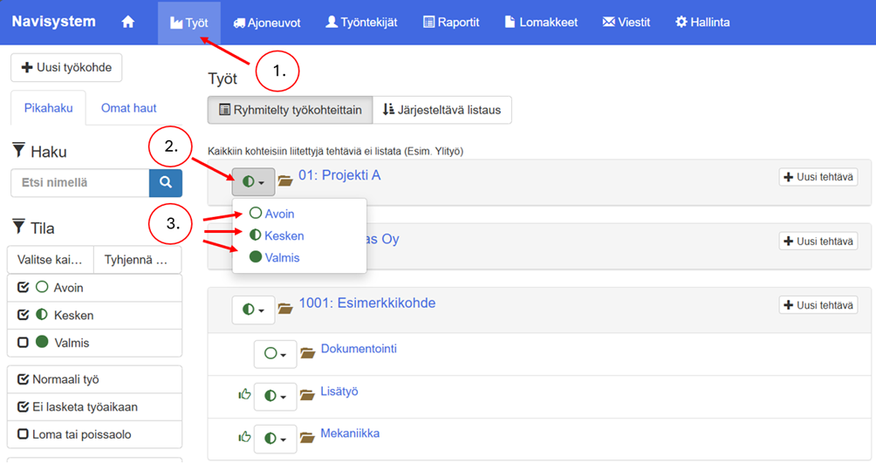Click the Etsi nimellä search field
876x463 pixels.
click(79, 183)
